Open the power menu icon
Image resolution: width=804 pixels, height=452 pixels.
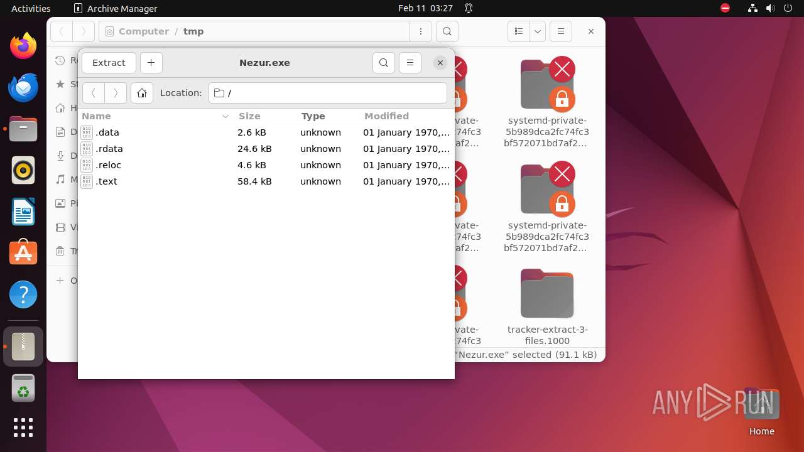pos(788,8)
